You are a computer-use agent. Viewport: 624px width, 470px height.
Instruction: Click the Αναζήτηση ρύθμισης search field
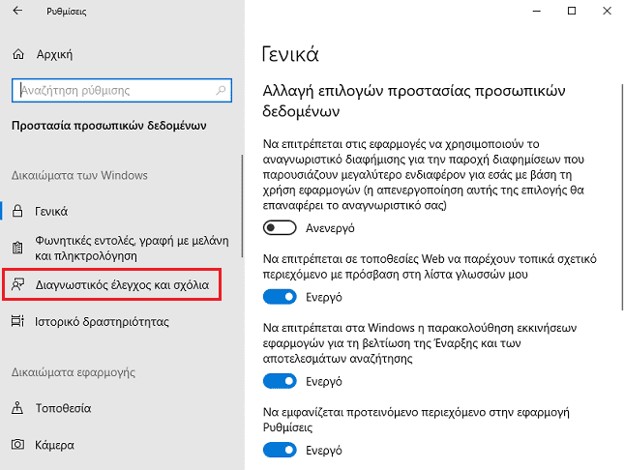tap(122, 90)
